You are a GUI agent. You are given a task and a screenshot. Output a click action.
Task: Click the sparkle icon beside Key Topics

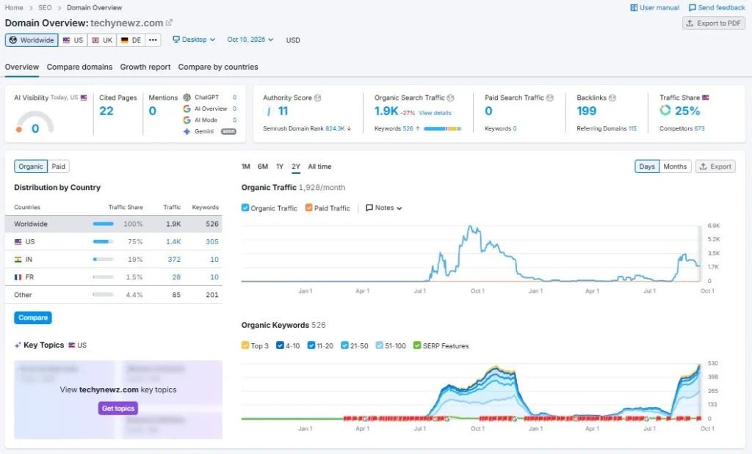point(18,345)
